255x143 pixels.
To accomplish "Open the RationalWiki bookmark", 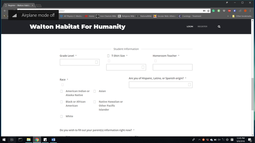I will [144, 16].
